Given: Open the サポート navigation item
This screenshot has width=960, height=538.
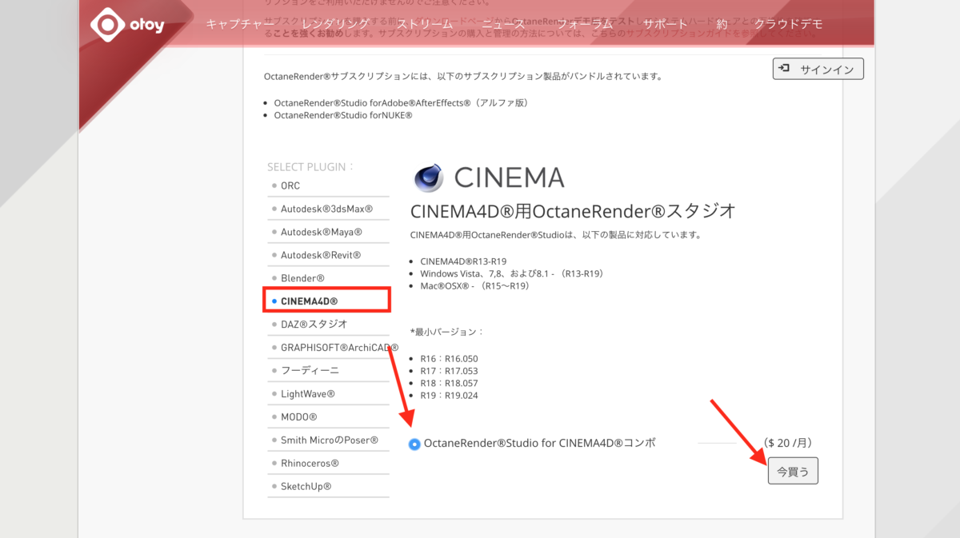Looking at the screenshot, I should pos(666,24).
